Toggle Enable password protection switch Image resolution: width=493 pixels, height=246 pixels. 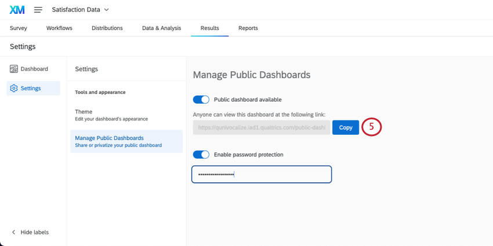tap(201, 155)
